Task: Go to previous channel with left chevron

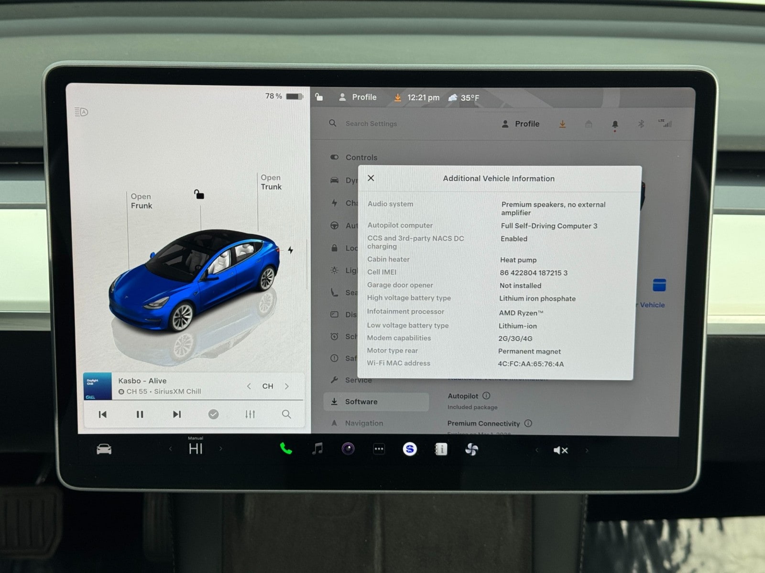Action: click(249, 386)
